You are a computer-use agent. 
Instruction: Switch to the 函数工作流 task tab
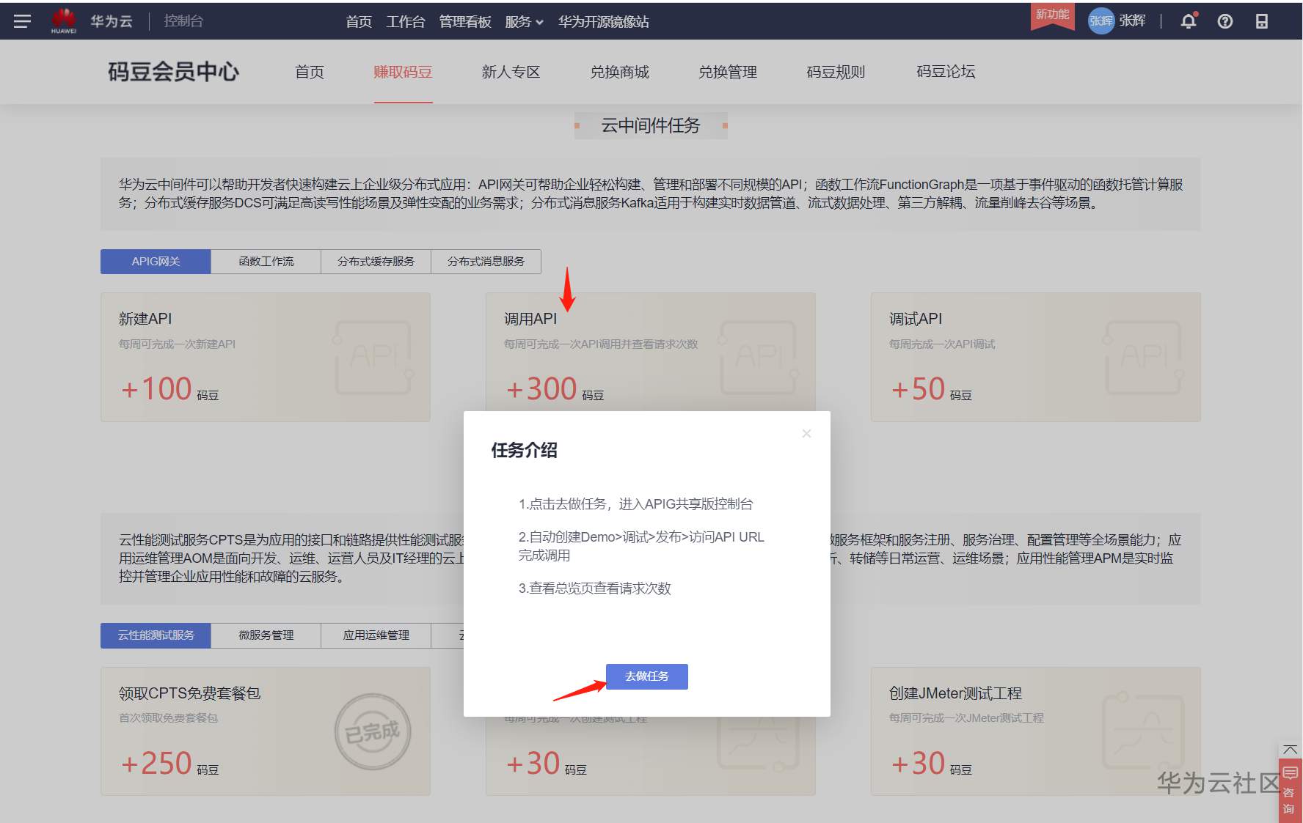[x=266, y=262]
